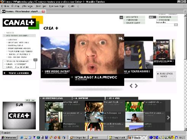Click the TV icon beside Nos Offres
The image size is (187, 140).
click(121, 17)
